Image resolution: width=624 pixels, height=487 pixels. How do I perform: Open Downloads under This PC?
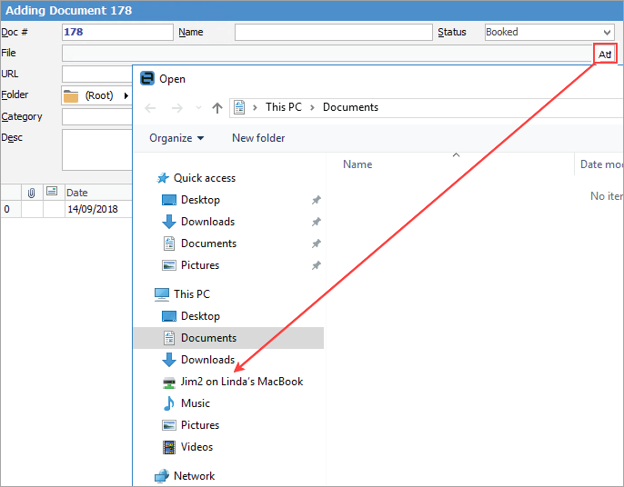pyautogui.click(x=207, y=360)
